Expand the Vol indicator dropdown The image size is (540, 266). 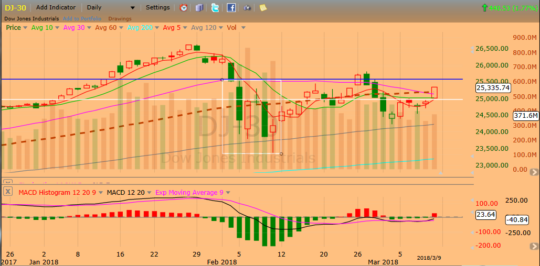pos(243,28)
